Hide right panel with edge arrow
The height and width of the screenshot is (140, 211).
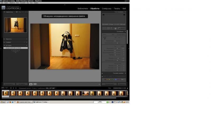coord(129,48)
